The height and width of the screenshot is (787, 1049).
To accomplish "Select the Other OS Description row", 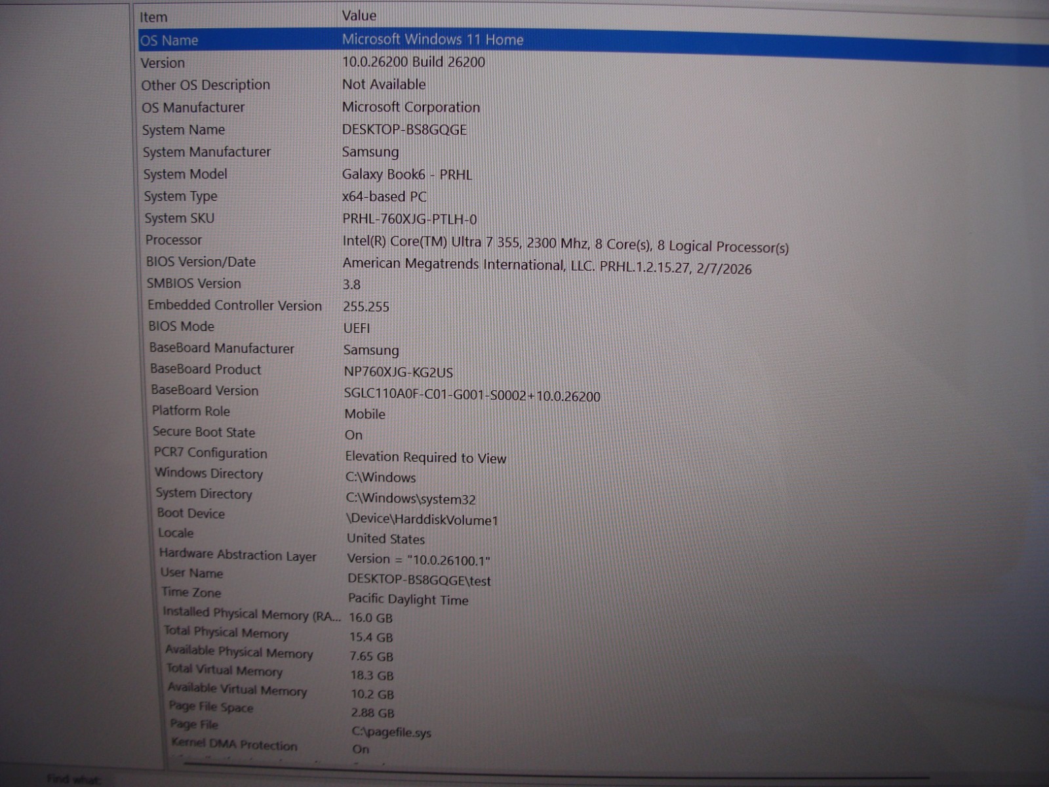I will point(206,85).
